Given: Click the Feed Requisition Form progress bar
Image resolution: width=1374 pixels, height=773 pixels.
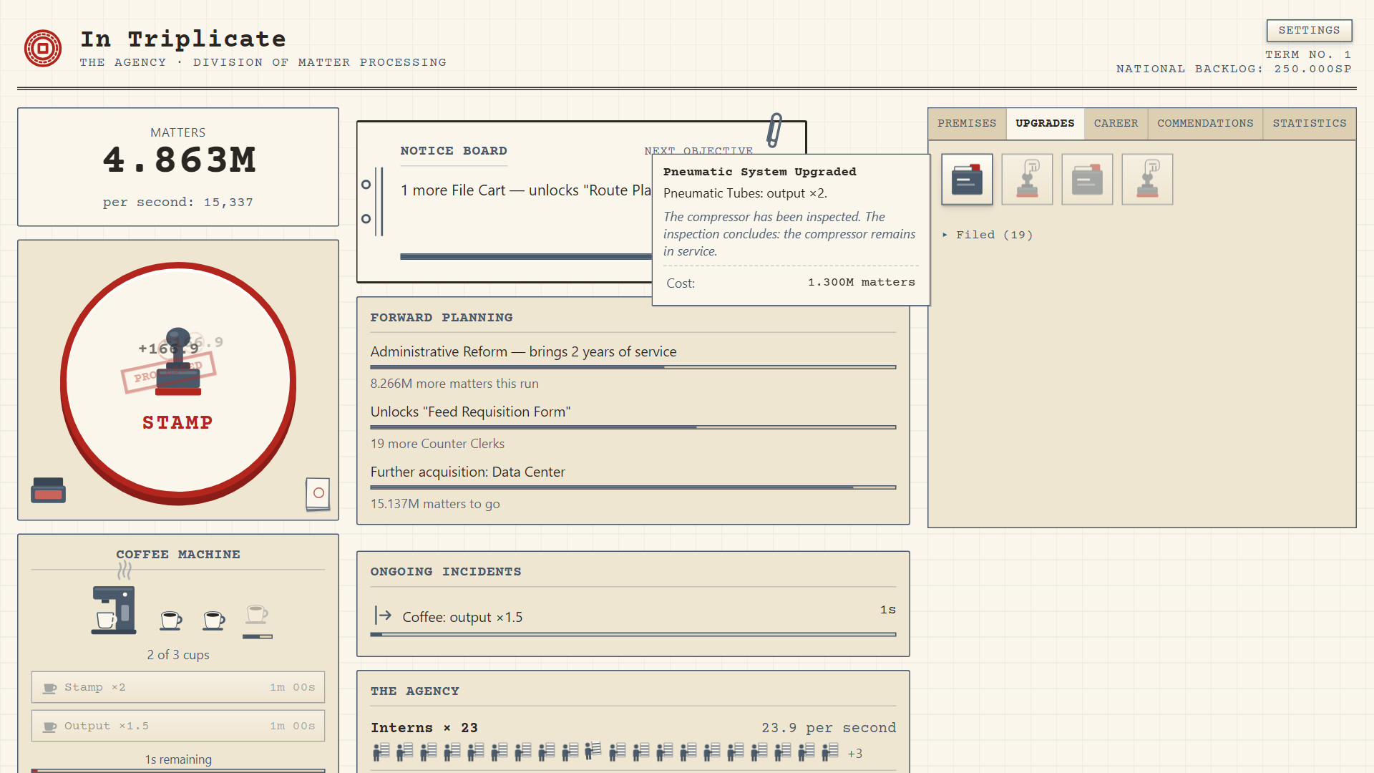Looking at the screenshot, I should pos(633,427).
